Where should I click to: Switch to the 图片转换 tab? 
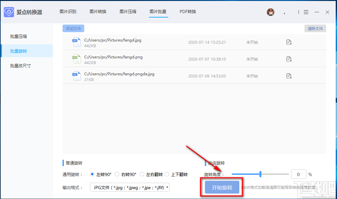click(98, 11)
